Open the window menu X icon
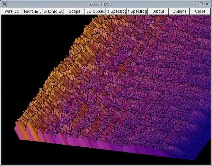 coord(5,4)
